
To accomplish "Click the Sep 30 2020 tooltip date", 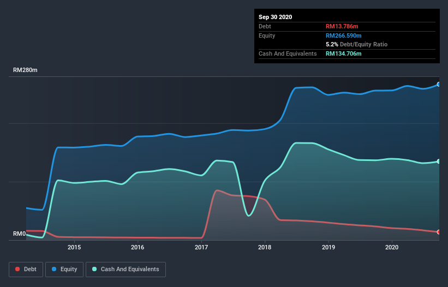I will coord(275,17).
